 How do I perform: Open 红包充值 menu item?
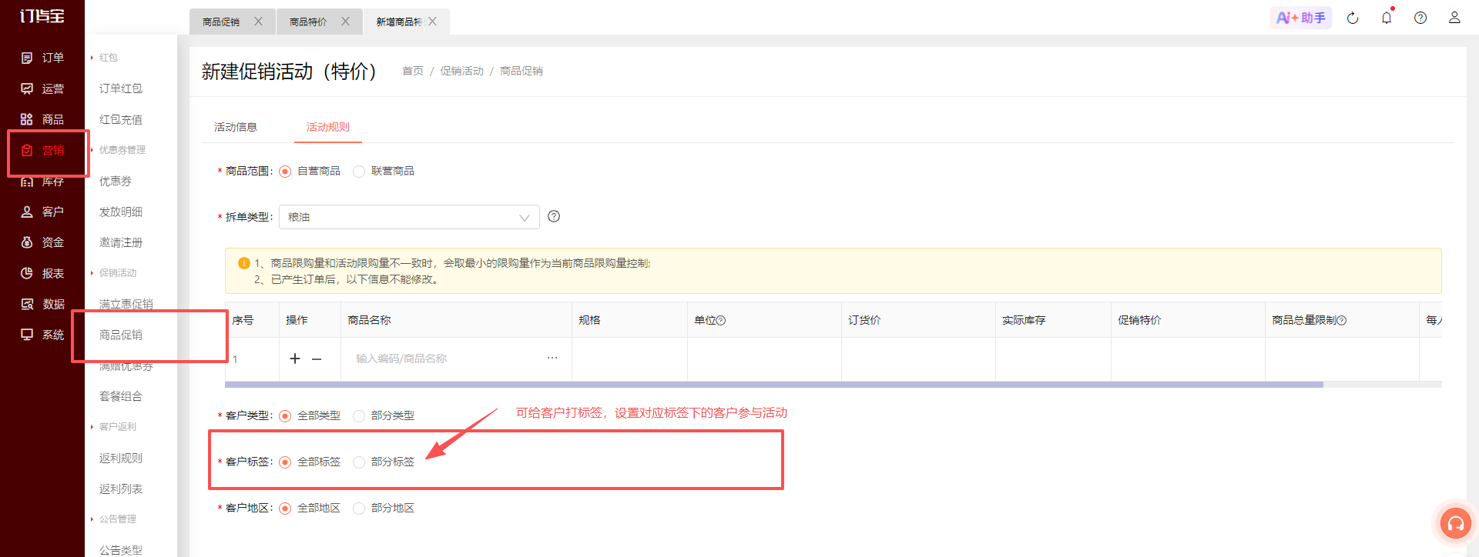click(x=121, y=119)
